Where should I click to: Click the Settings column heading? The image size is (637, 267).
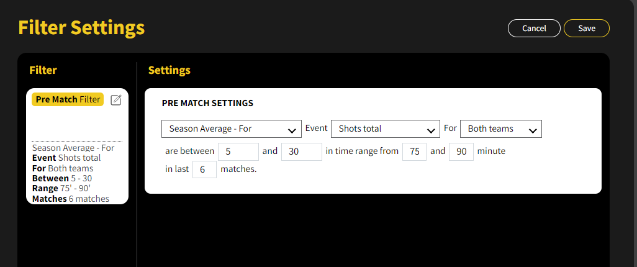click(169, 70)
